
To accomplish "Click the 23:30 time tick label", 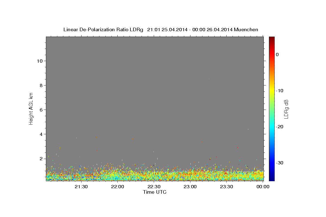I will 227,187.
